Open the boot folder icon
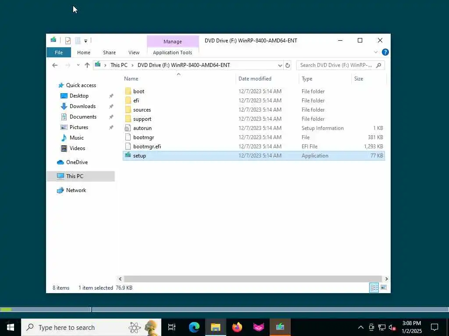The width and height of the screenshot is (449, 336). pos(128,91)
